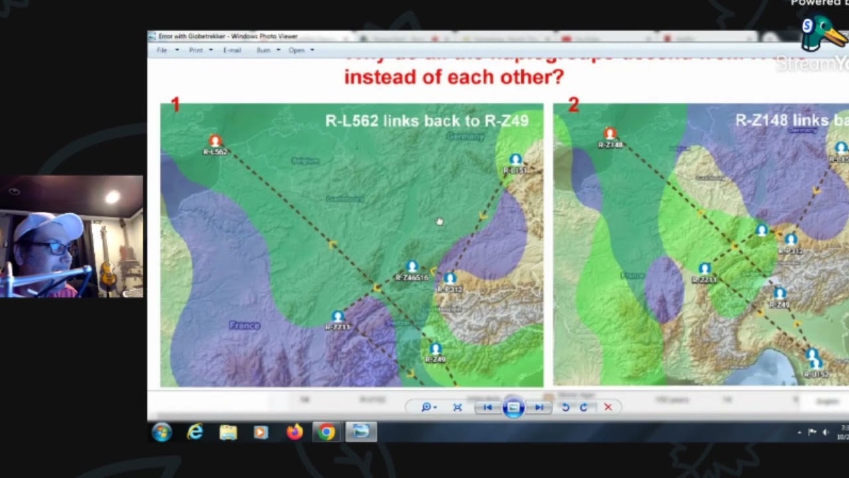
Task: Expand the Burn menu arrow
Action: (278, 50)
